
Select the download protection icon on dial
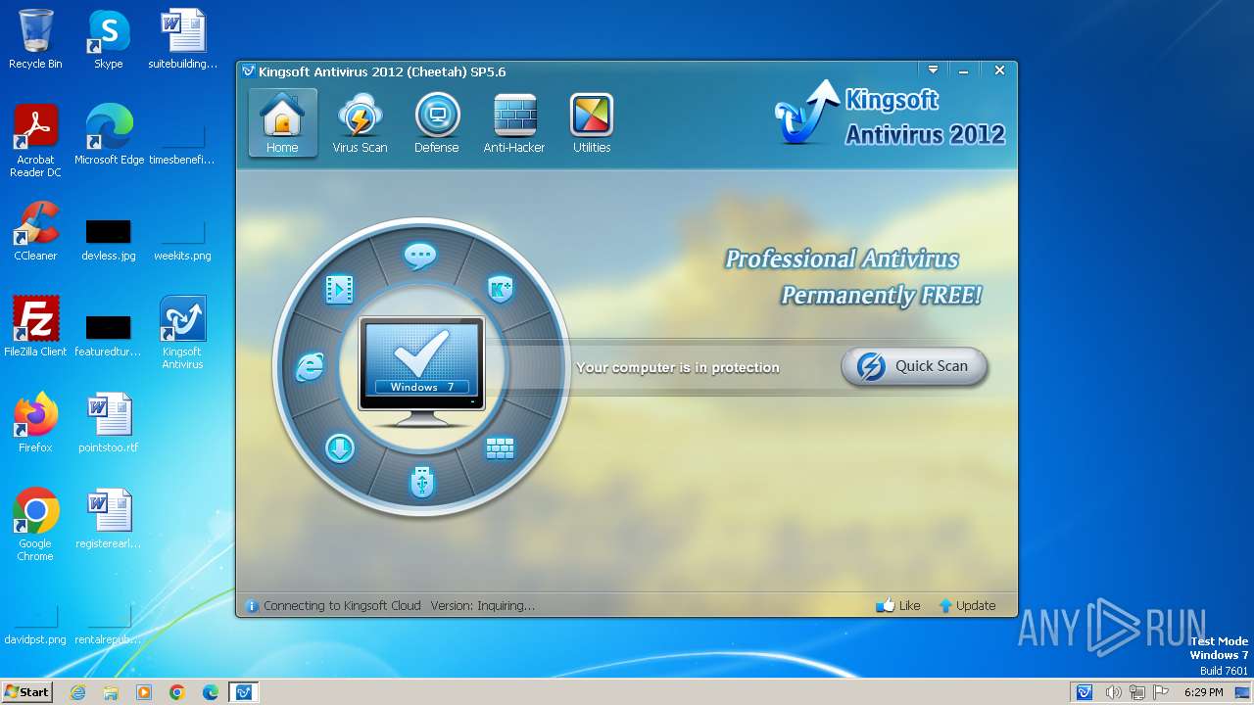click(339, 448)
